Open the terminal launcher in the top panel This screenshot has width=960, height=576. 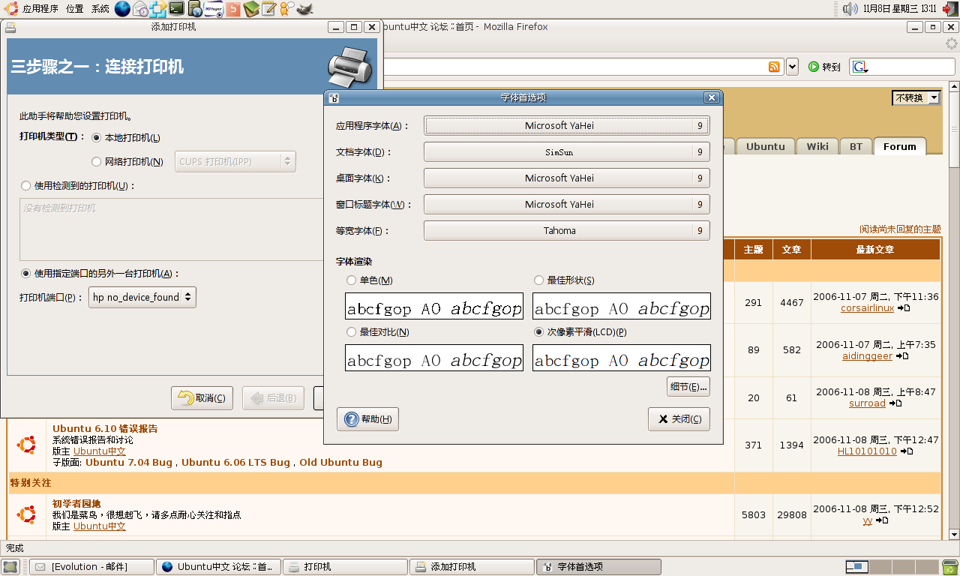tap(177, 9)
